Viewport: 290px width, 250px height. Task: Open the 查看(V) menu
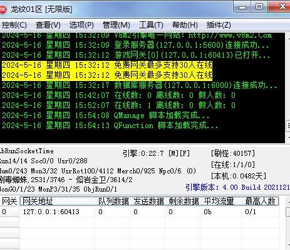point(48,25)
